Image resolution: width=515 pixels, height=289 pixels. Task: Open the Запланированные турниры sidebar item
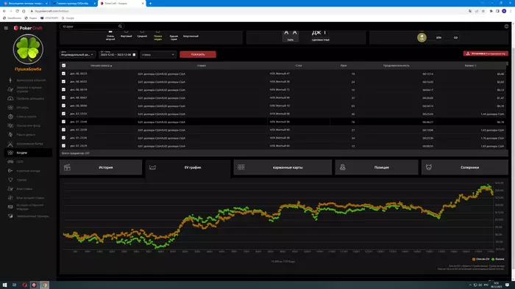point(28,216)
